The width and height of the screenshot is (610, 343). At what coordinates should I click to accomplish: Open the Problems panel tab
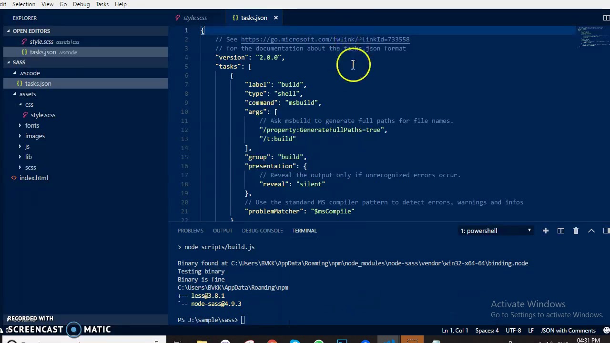[x=190, y=231]
